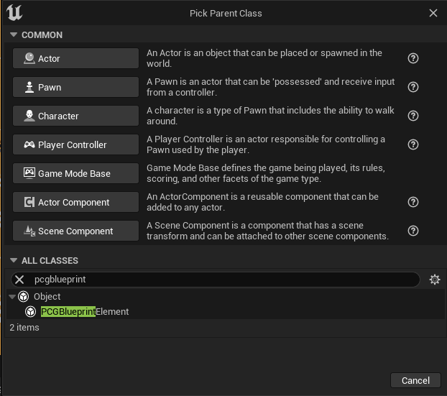
Task: Choose Pawn as parent class
Action: pyautogui.click(x=75, y=87)
